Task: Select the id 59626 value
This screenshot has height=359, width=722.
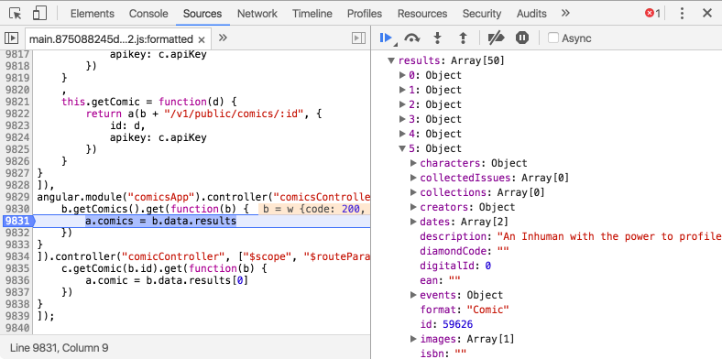Action: 458,324
